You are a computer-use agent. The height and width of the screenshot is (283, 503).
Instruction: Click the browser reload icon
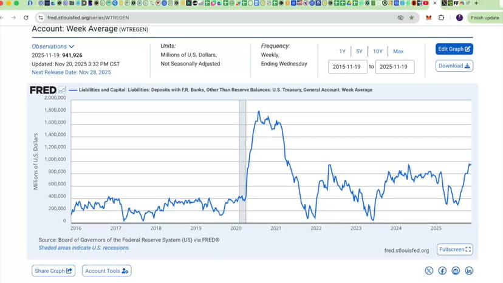tap(26, 18)
